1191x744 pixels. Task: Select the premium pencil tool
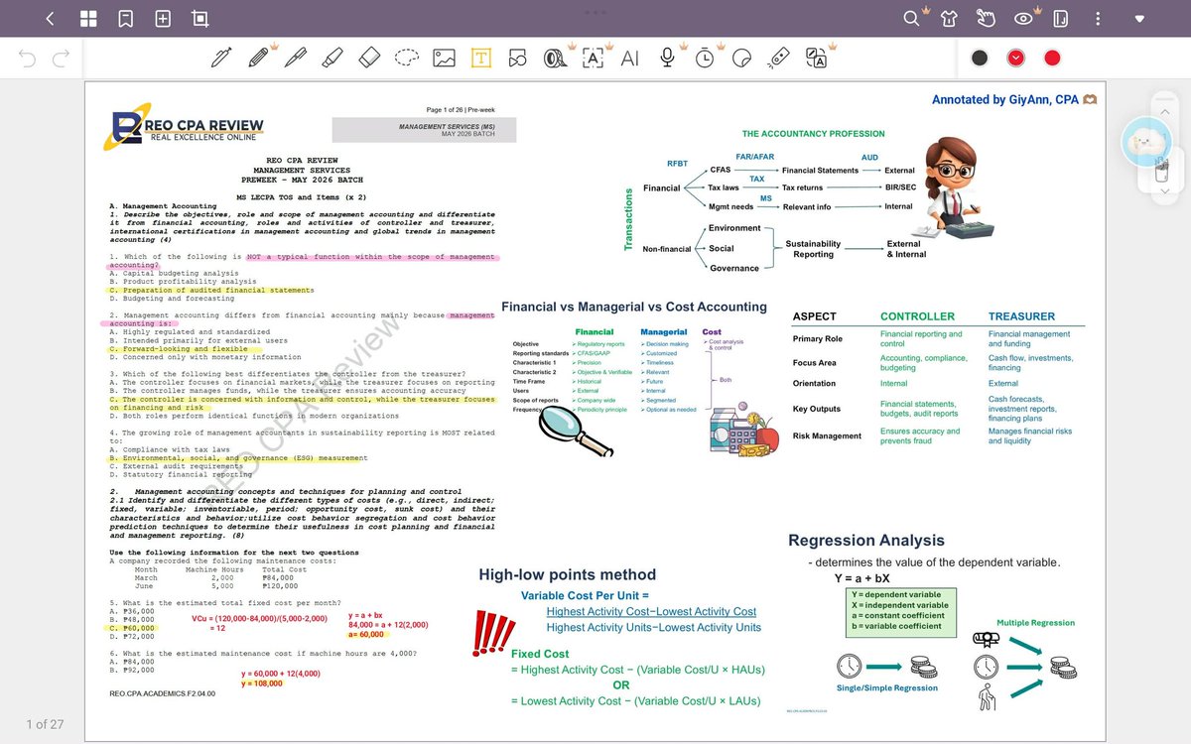(x=258, y=58)
